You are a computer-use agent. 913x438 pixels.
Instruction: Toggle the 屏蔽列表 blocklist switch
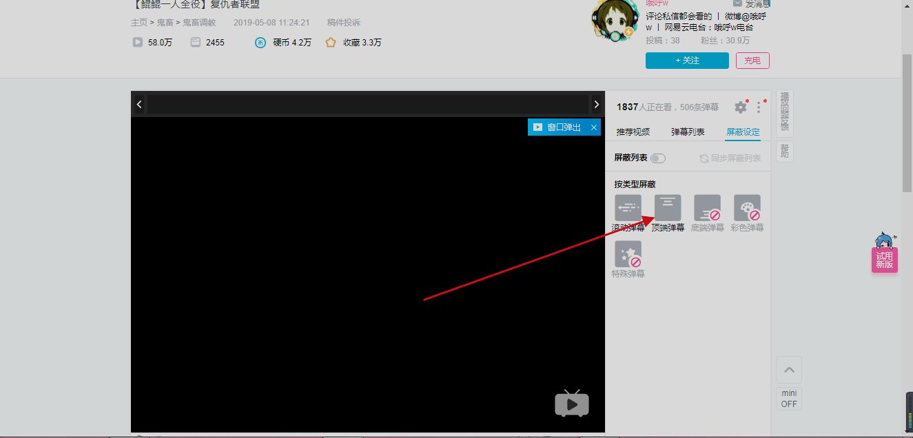pos(658,158)
